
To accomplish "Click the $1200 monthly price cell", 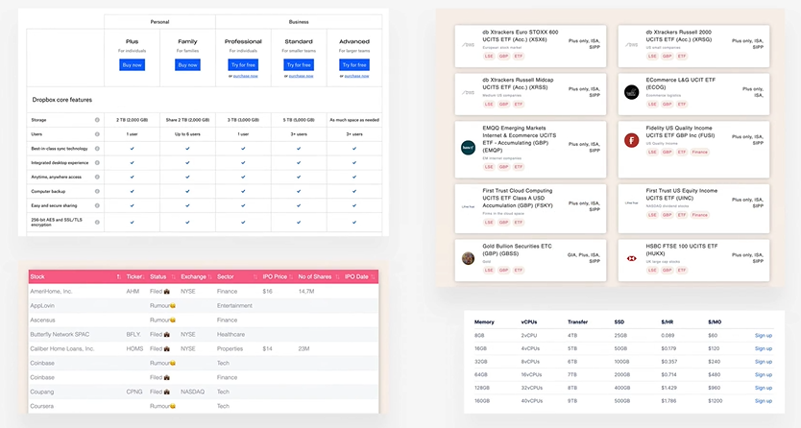I will pyautogui.click(x=716, y=401).
